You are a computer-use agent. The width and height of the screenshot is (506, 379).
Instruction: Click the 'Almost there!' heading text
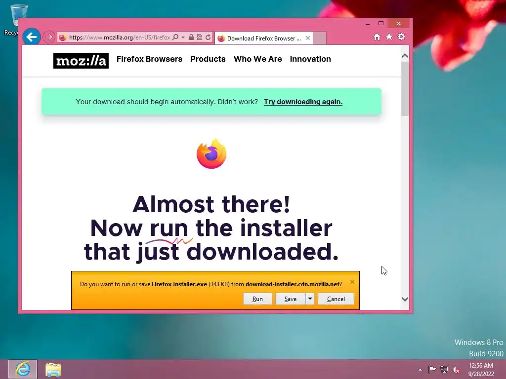(211, 204)
